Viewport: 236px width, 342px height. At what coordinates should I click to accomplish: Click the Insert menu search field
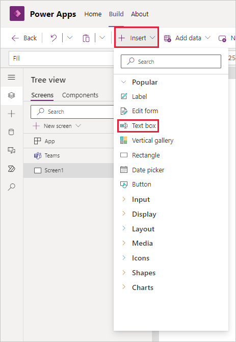pos(171,62)
